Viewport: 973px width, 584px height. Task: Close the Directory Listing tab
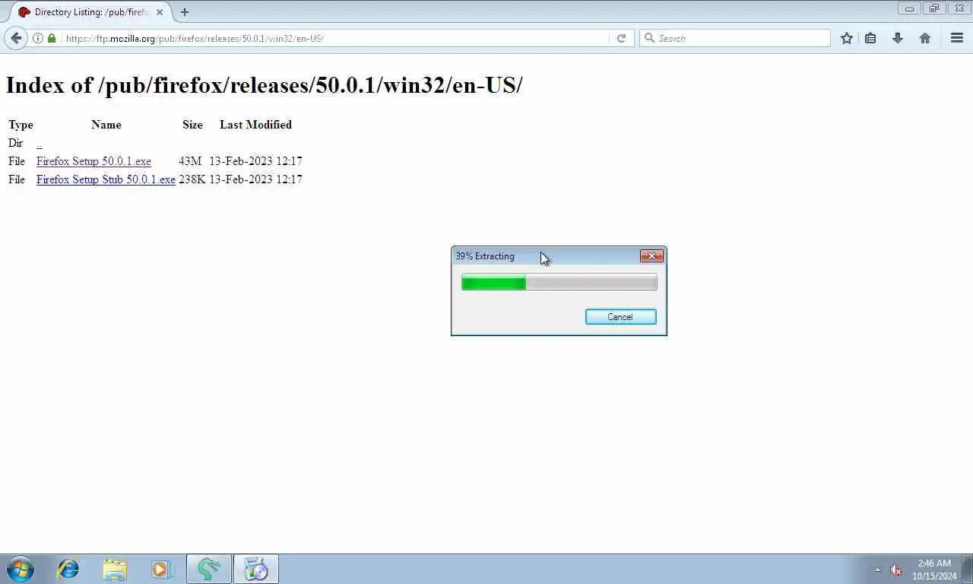click(x=160, y=12)
